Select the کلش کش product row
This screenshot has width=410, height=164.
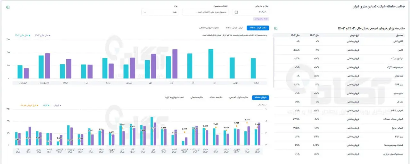[x=340, y=41]
